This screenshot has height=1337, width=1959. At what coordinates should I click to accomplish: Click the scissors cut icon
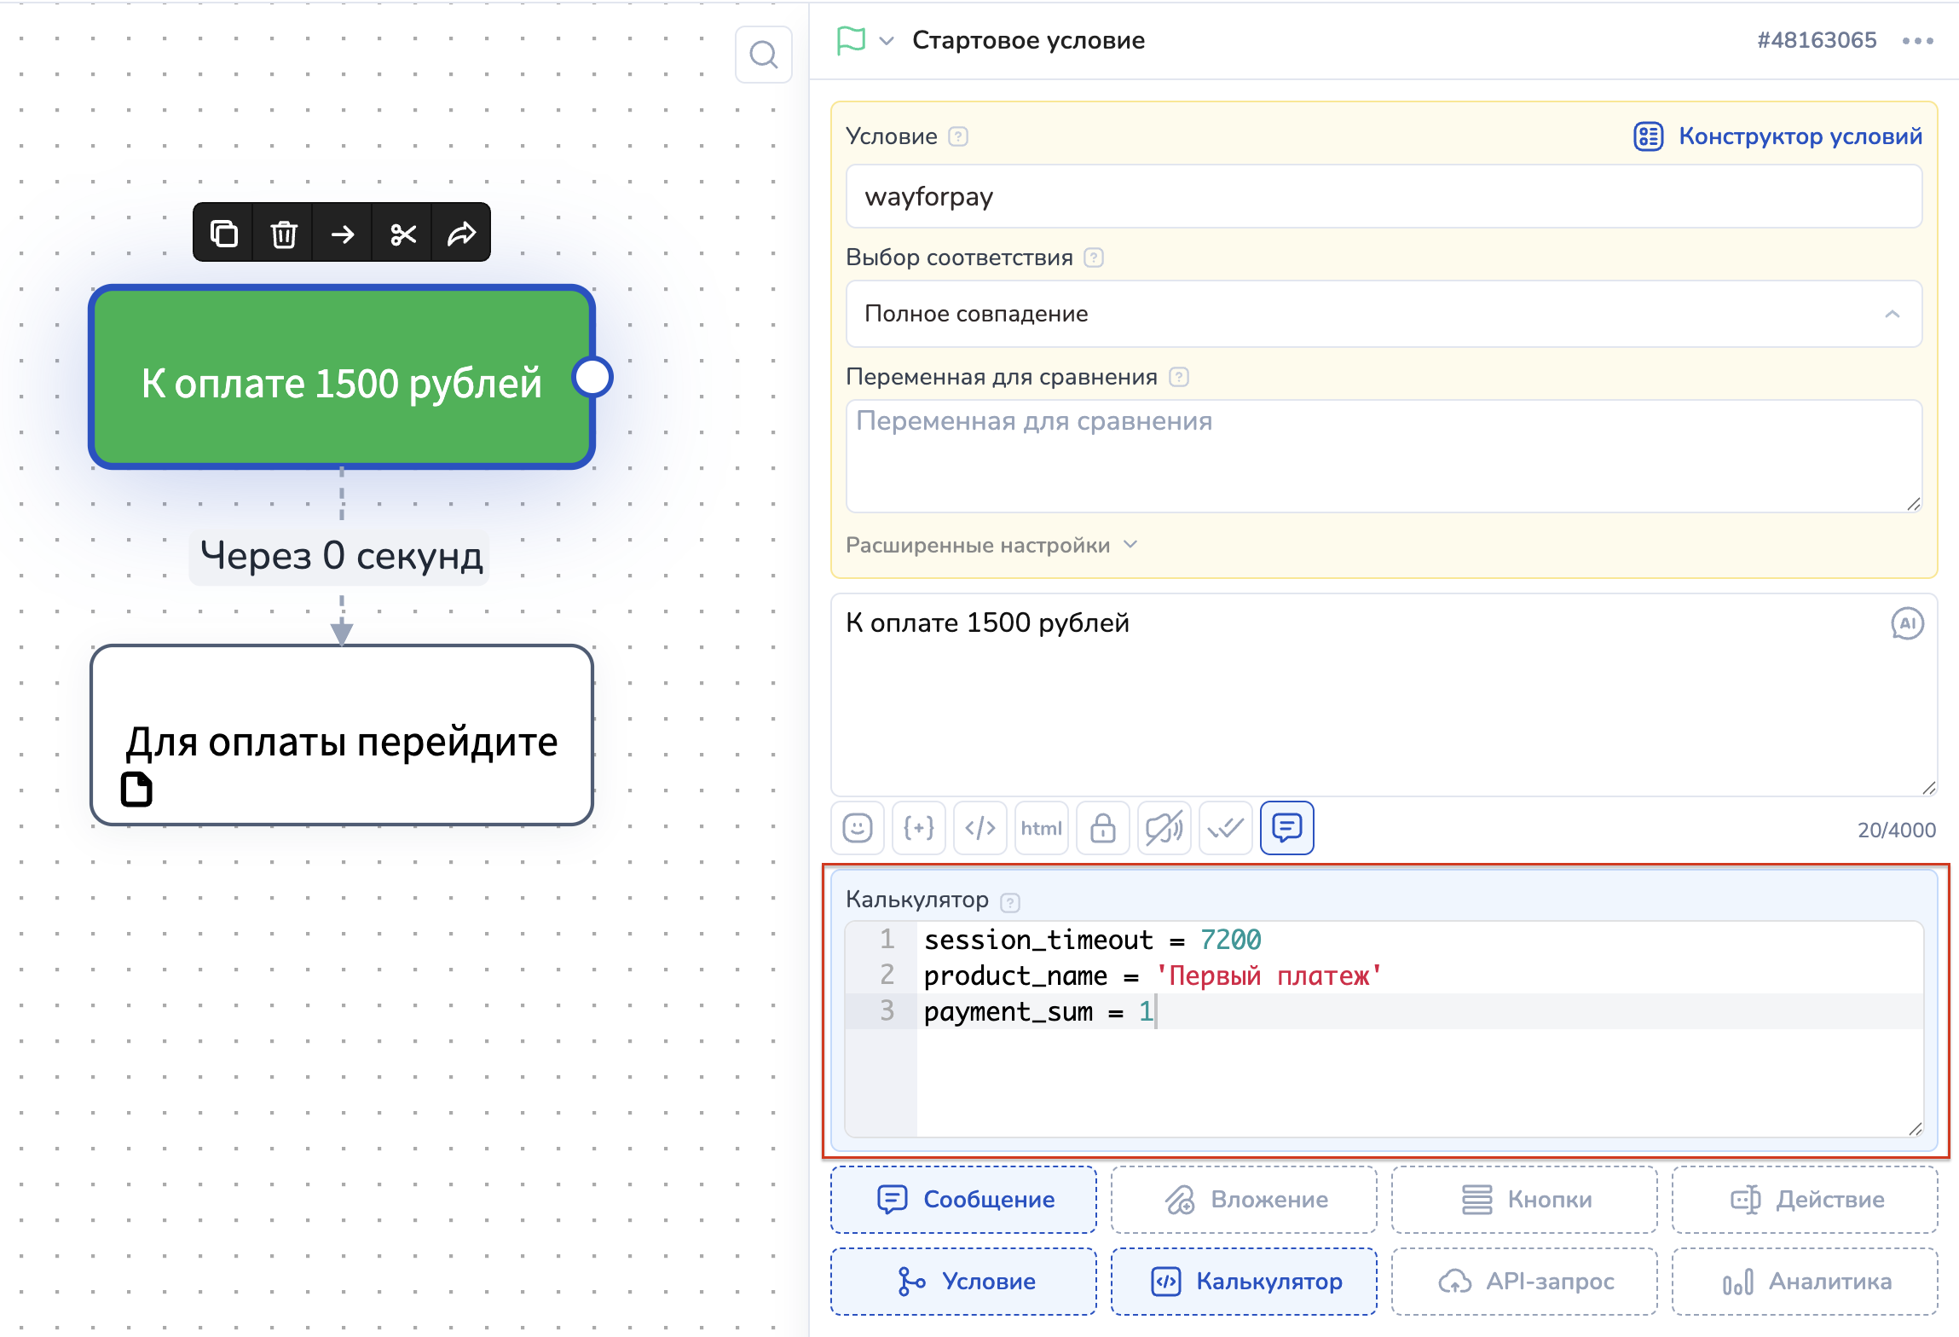(x=402, y=233)
